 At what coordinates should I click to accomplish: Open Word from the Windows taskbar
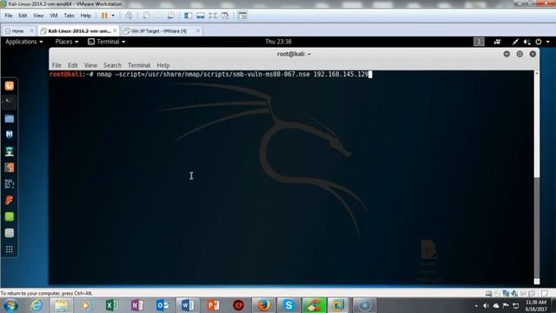tap(188, 305)
